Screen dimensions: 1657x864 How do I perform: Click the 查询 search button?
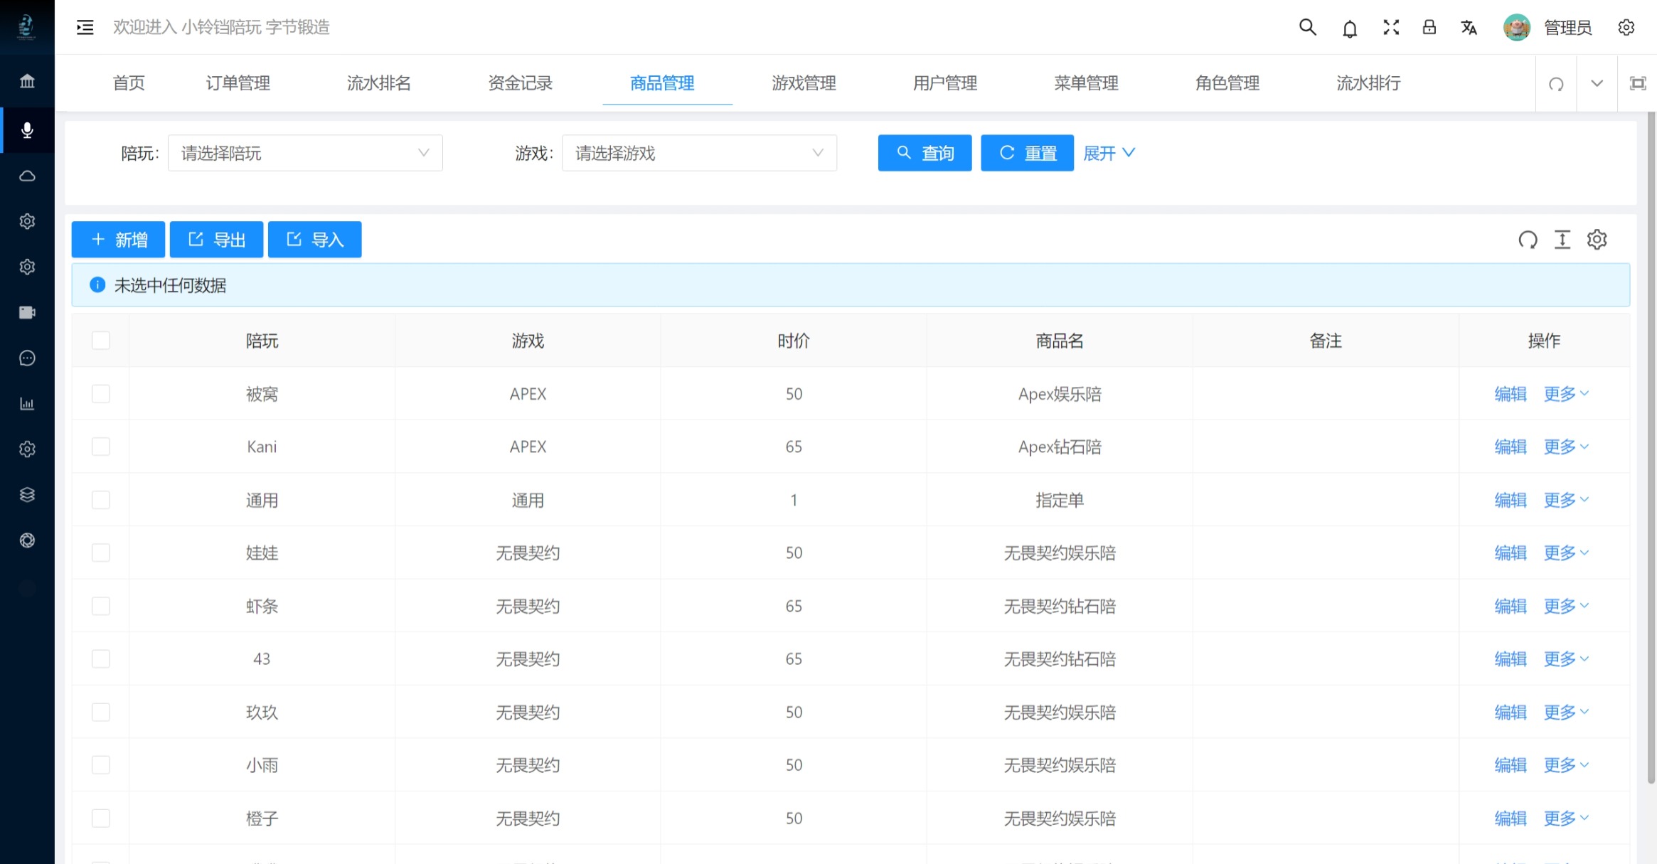tap(925, 153)
